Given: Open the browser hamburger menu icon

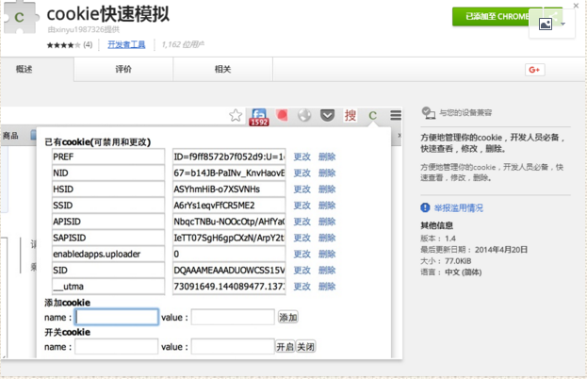Looking at the screenshot, I should pyautogui.click(x=395, y=115).
